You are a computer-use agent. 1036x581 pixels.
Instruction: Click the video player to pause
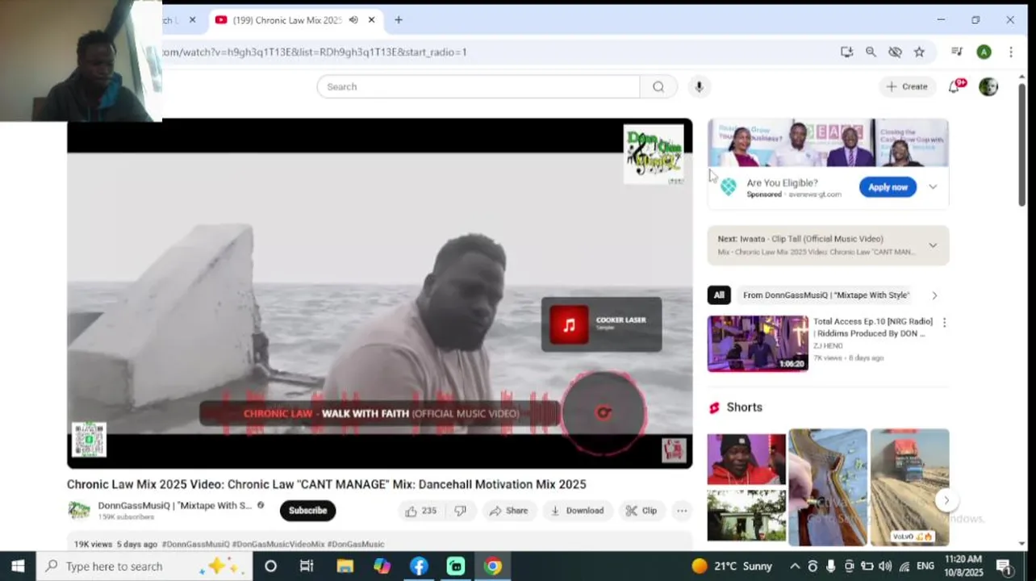coord(379,294)
